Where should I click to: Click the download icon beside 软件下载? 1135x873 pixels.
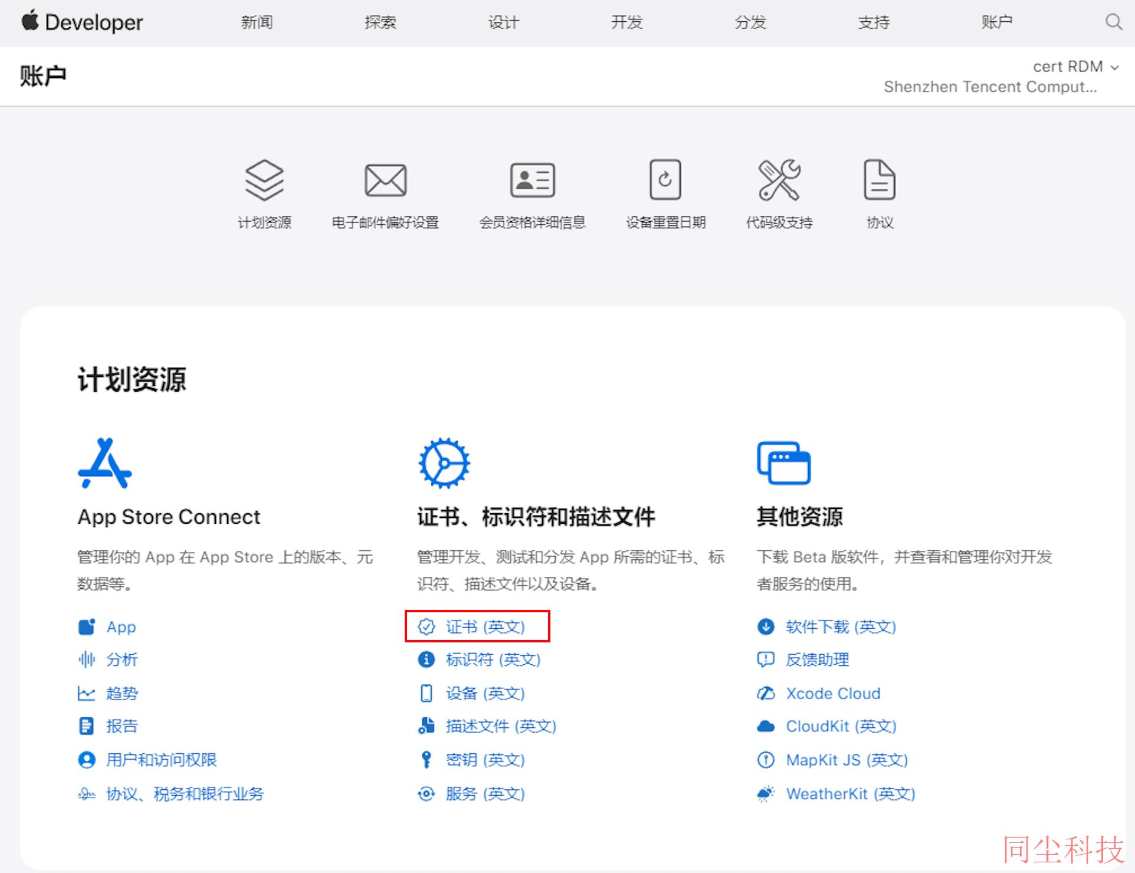[x=766, y=626]
